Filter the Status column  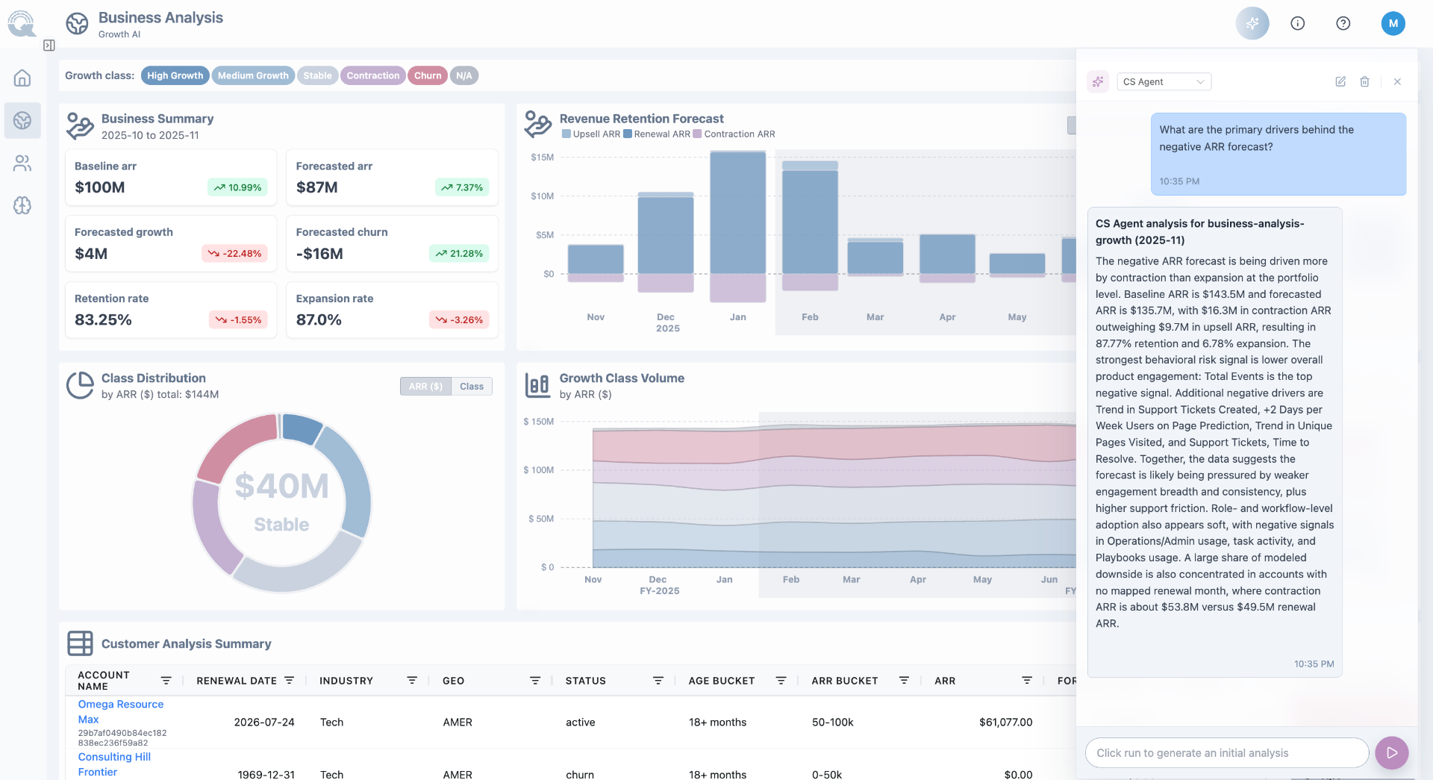[658, 681]
